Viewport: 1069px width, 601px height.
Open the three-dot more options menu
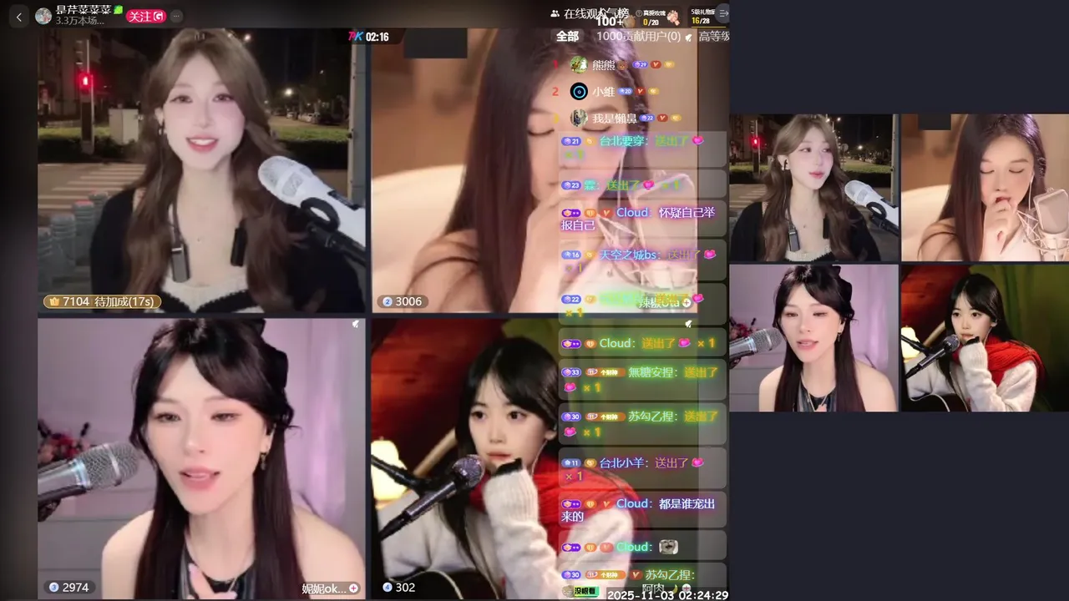177,16
